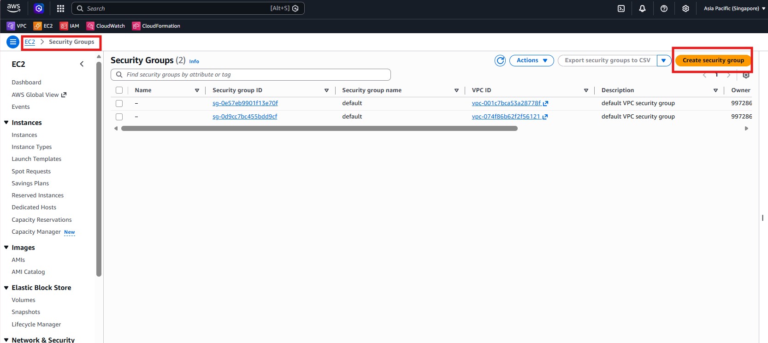Viewport: 768px width, 343px height.
Task: Go to Launch Templates in sidebar
Action: [x=36, y=159]
